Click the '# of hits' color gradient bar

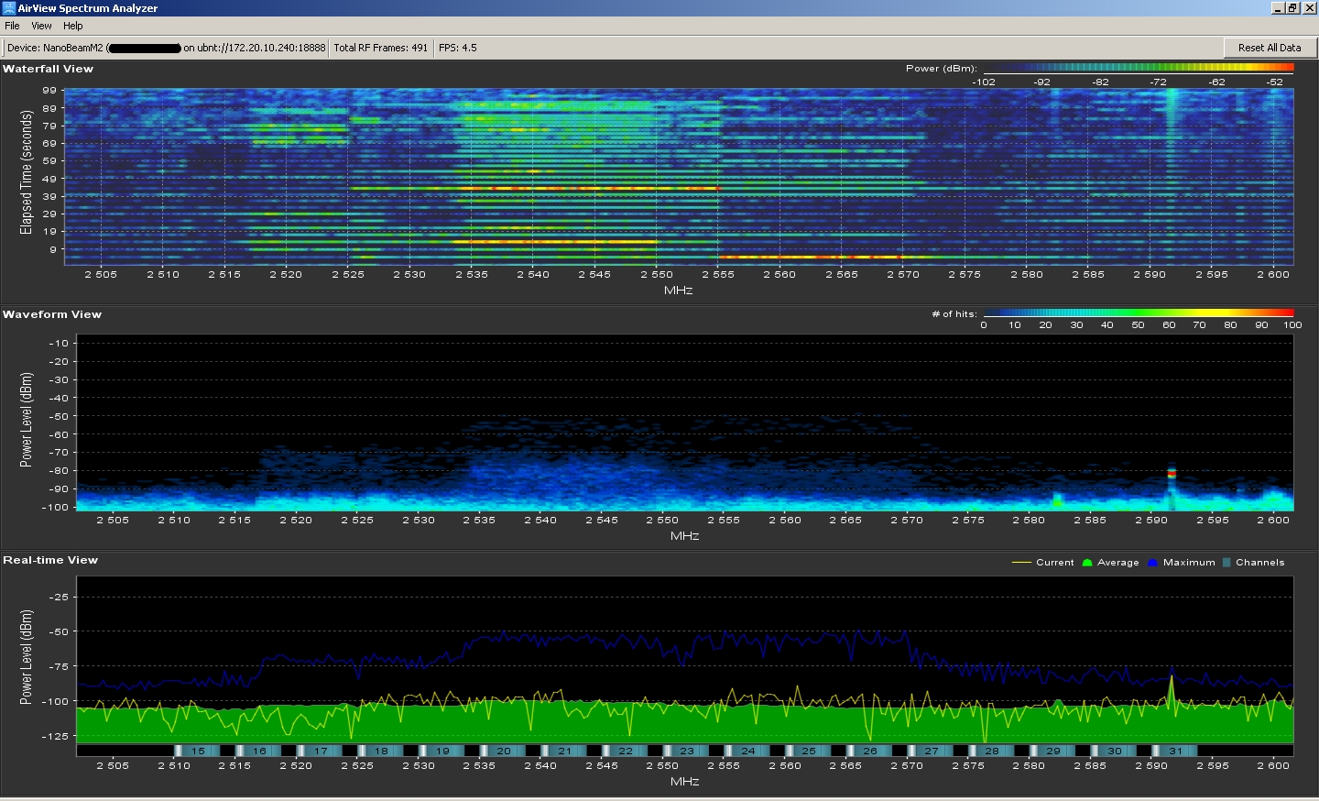1138,313
